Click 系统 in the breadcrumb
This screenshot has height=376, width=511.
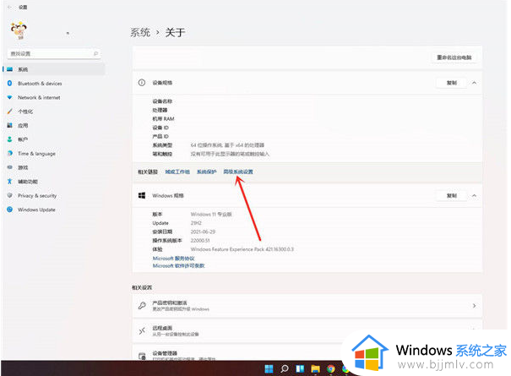pyautogui.click(x=140, y=32)
